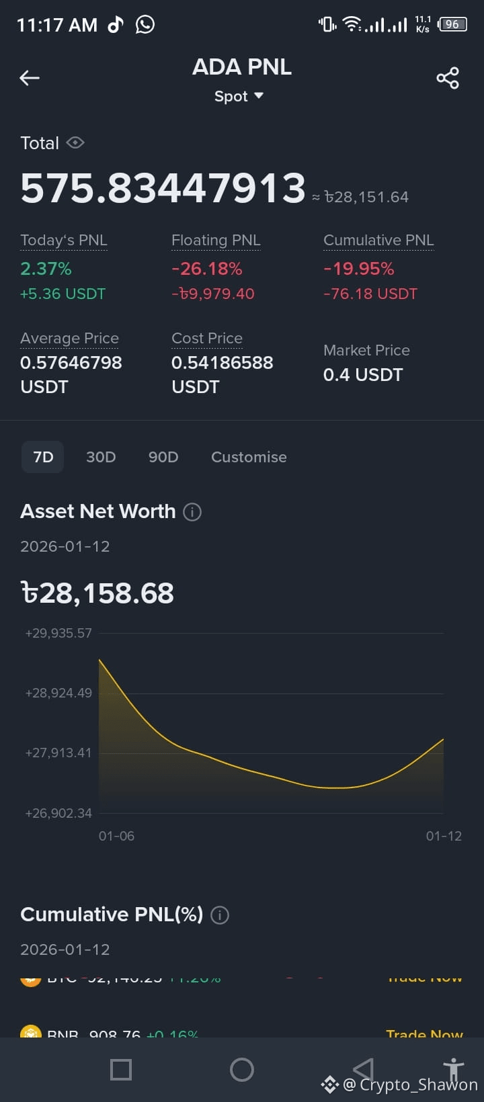Select the 7D range tab

43,457
